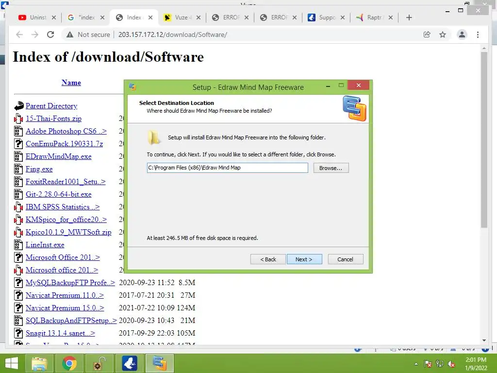Click the Not secure warning icon
Image resolution: width=497 pixels, height=373 pixels.
click(x=70, y=34)
